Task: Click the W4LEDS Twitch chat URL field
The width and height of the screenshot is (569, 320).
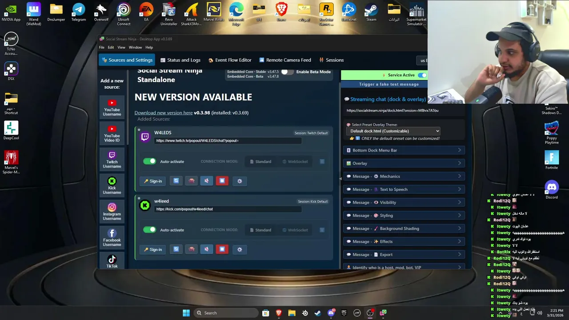Action: click(228, 140)
